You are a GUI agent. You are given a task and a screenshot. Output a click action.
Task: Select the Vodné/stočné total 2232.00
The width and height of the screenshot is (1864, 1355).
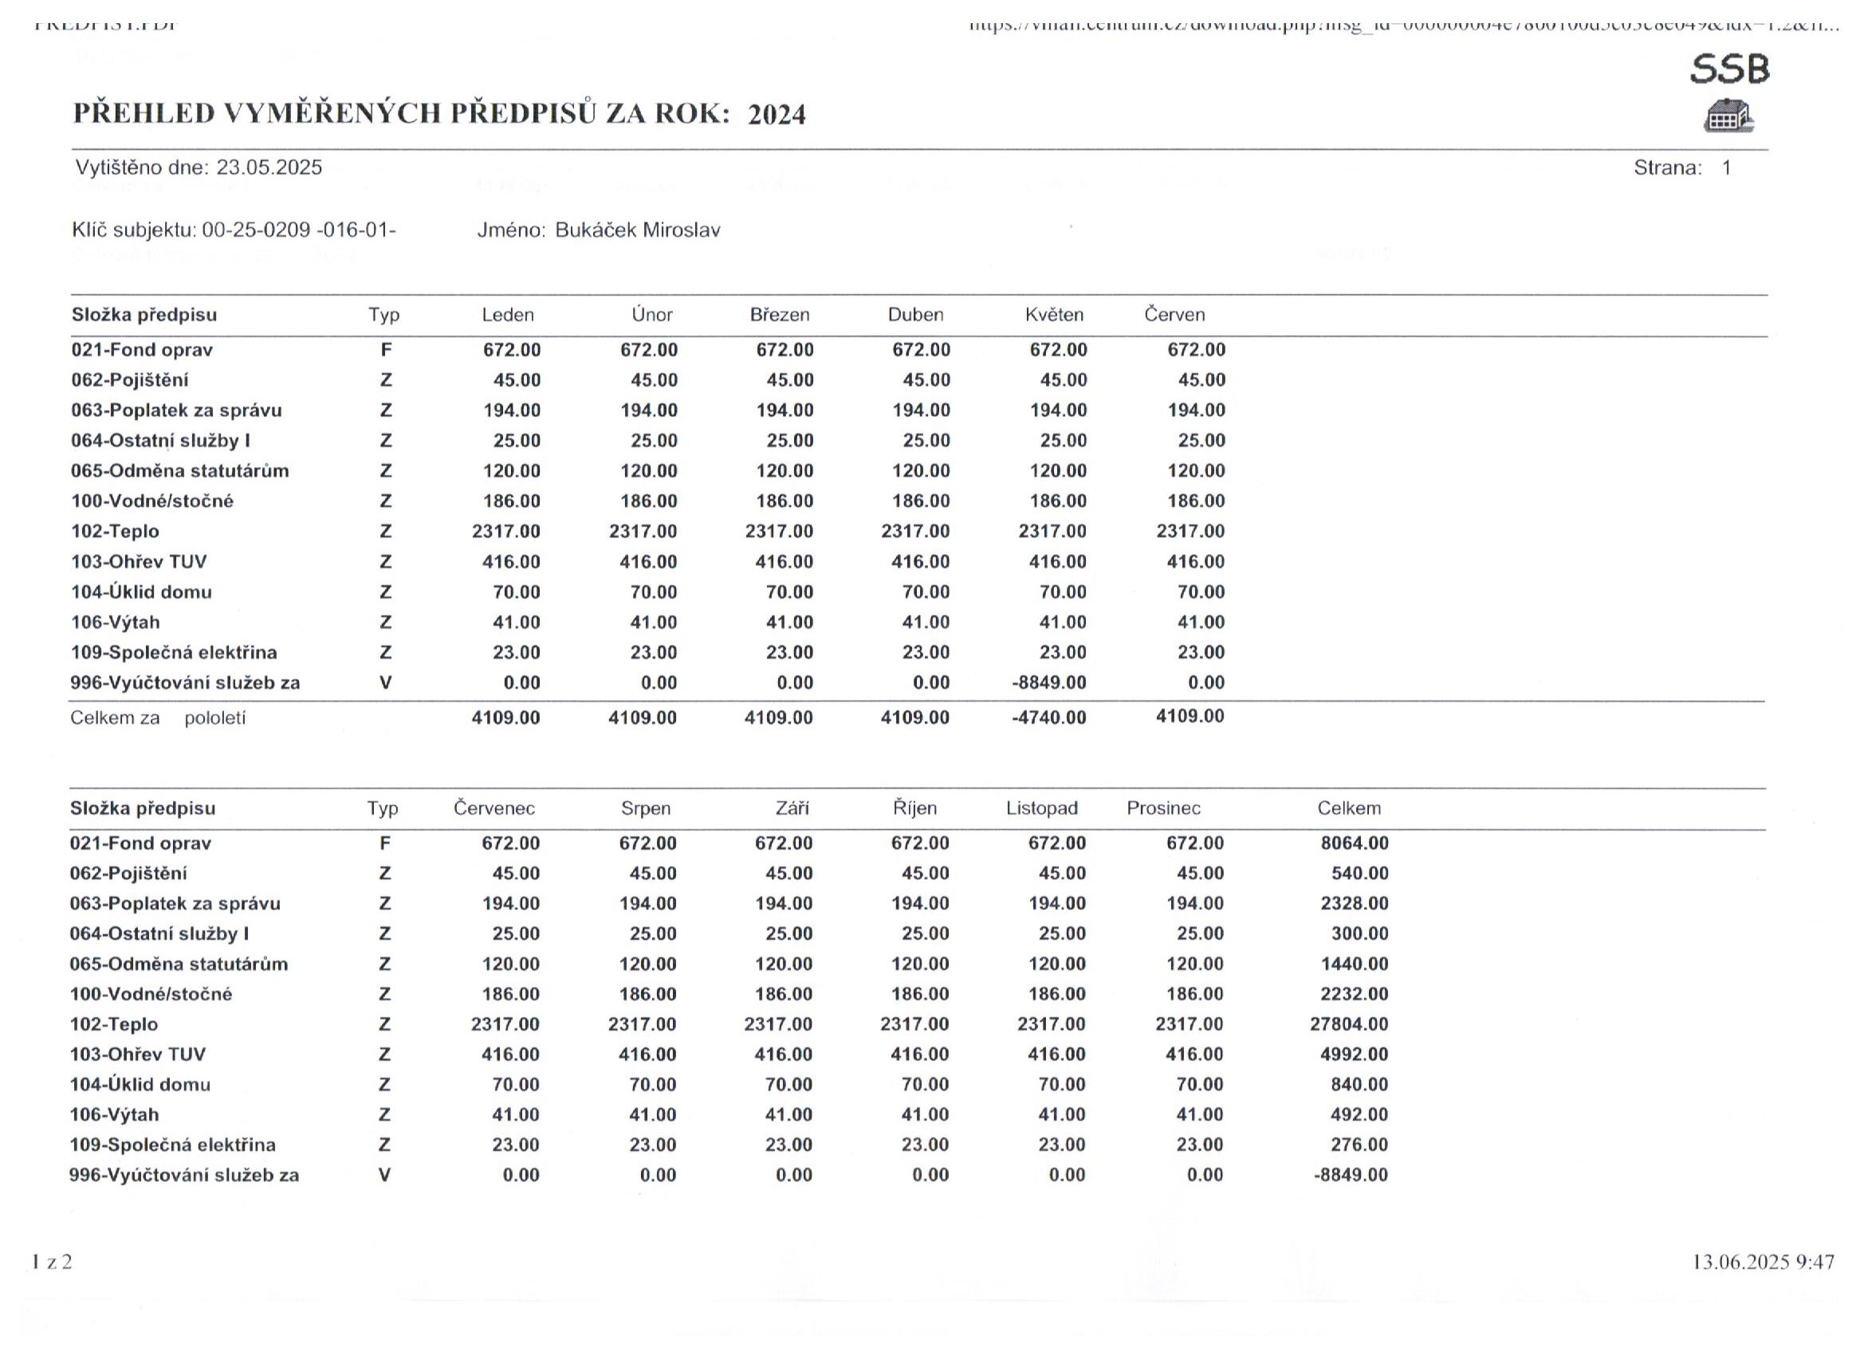click(x=1355, y=994)
